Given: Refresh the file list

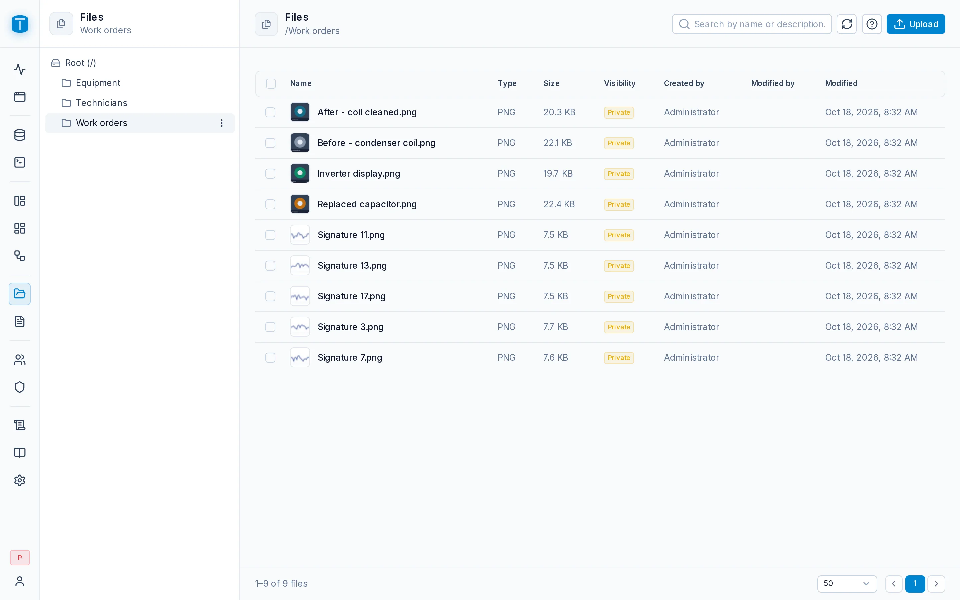Looking at the screenshot, I should tap(847, 24).
